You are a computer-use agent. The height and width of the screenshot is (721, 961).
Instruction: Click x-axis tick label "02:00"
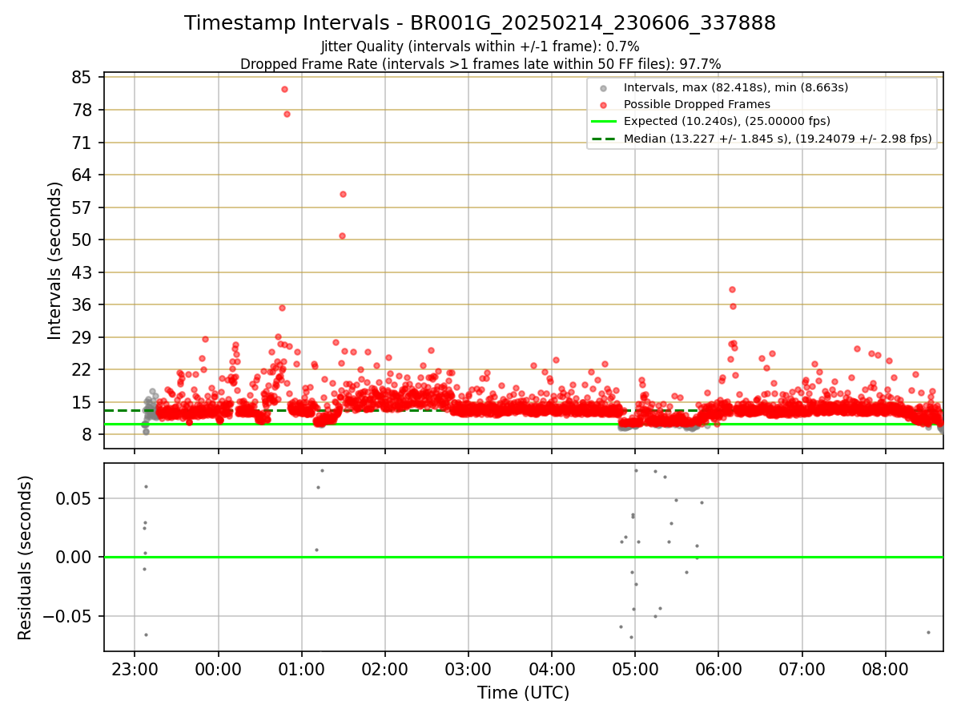384,668
